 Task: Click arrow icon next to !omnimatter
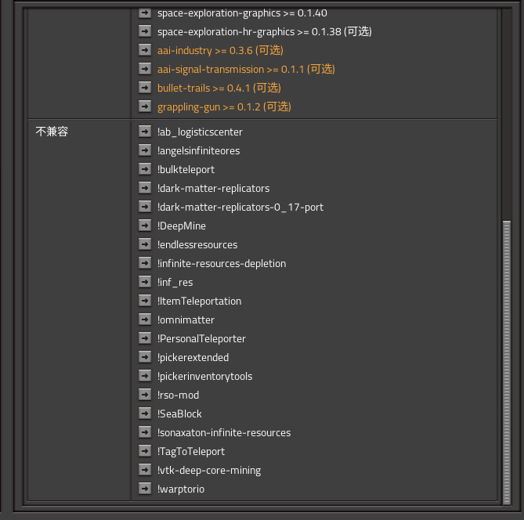tap(144, 320)
